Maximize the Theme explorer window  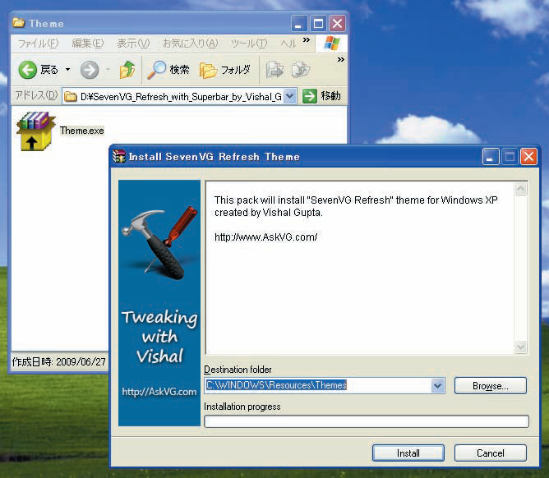point(318,24)
